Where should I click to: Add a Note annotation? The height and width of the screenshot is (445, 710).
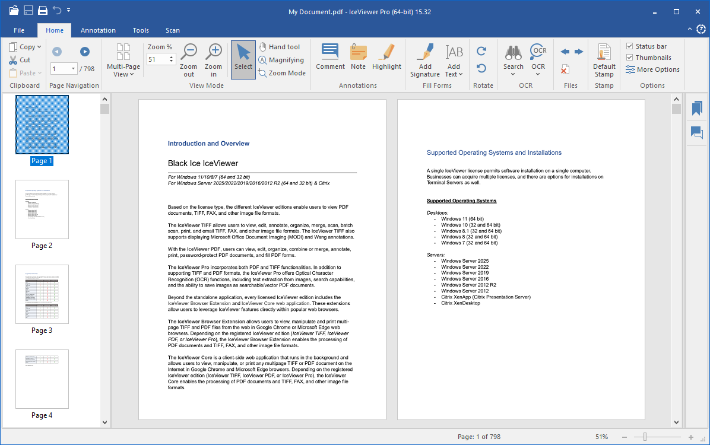[358, 57]
